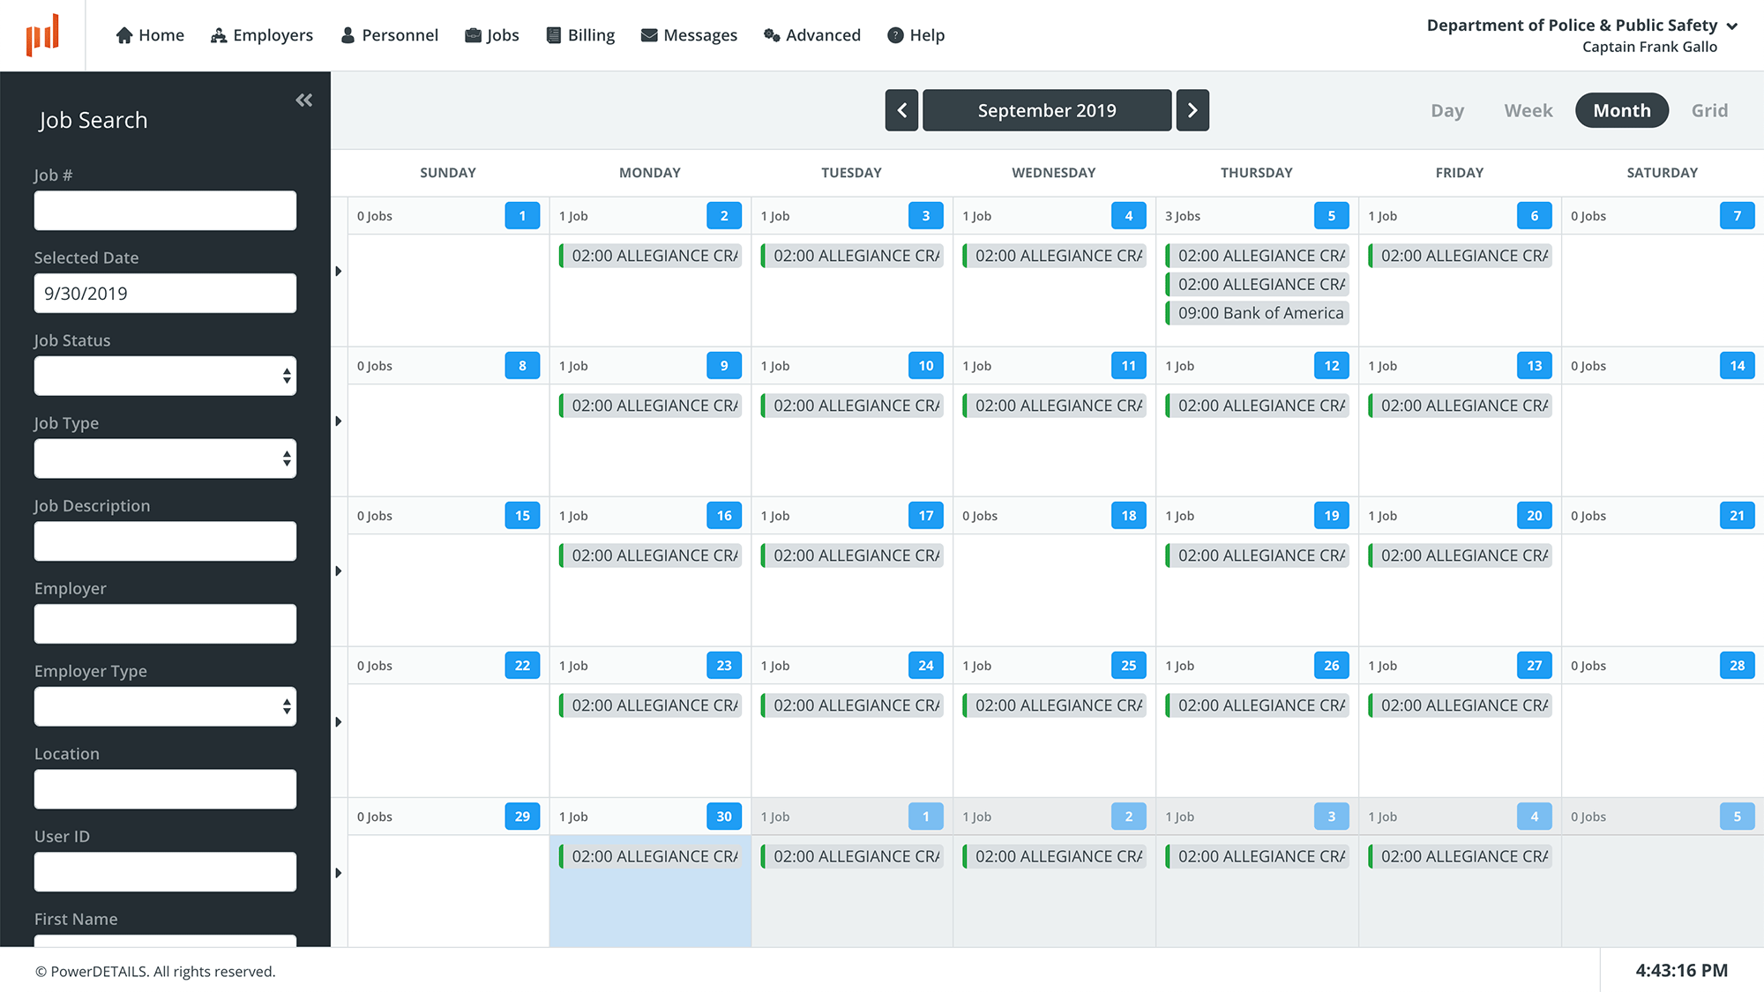Open the Allegiance job on Wednesday 25

(1054, 705)
